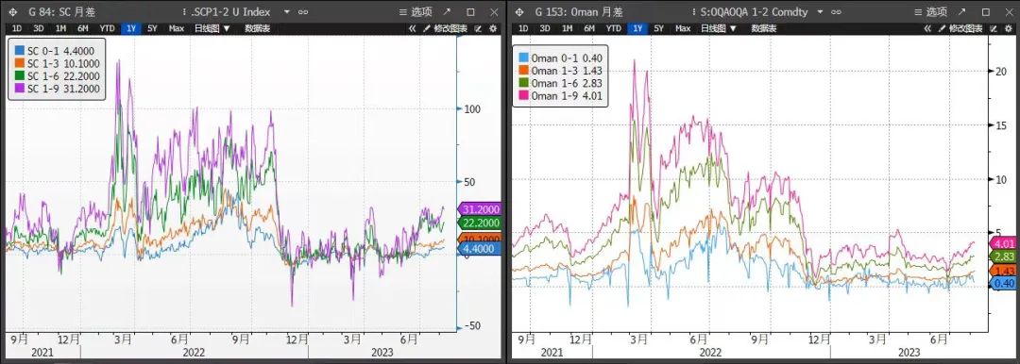Open the settings gear on SC chart toolbar
Viewport: 1020px width, 364px height.
click(492, 28)
